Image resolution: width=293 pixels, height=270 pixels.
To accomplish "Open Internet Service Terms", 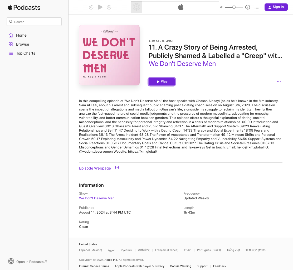I will (94, 266).
